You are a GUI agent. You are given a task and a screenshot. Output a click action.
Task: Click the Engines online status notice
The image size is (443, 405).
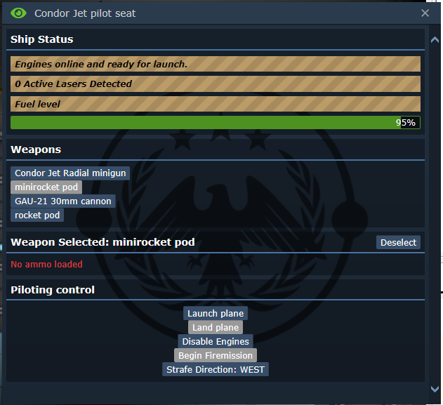point(216,64)
